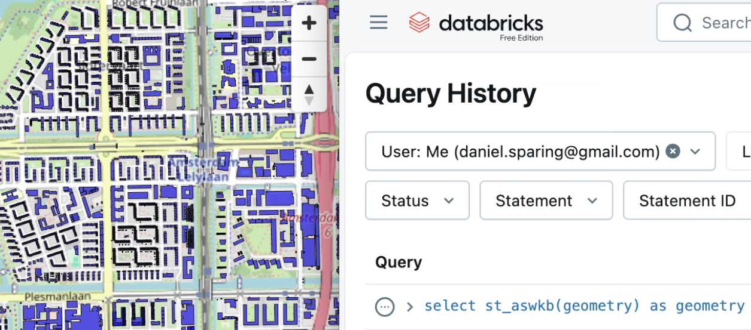Viewport: 751px width, 330px height.
Task: Focus the Search input box
Action: click(724, 23)
